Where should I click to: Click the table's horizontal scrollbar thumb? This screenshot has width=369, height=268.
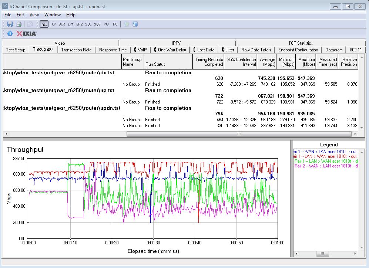[239, 134]
